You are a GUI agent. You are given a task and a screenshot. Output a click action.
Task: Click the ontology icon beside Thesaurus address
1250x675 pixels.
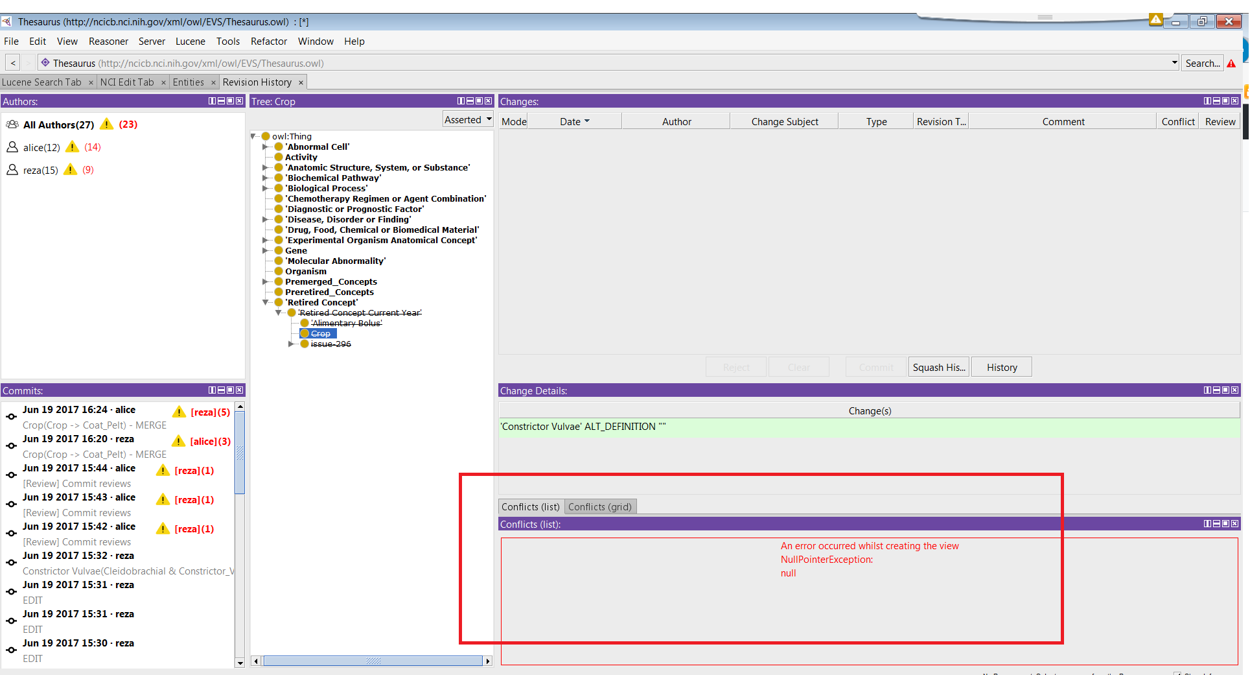pos(45,63)
